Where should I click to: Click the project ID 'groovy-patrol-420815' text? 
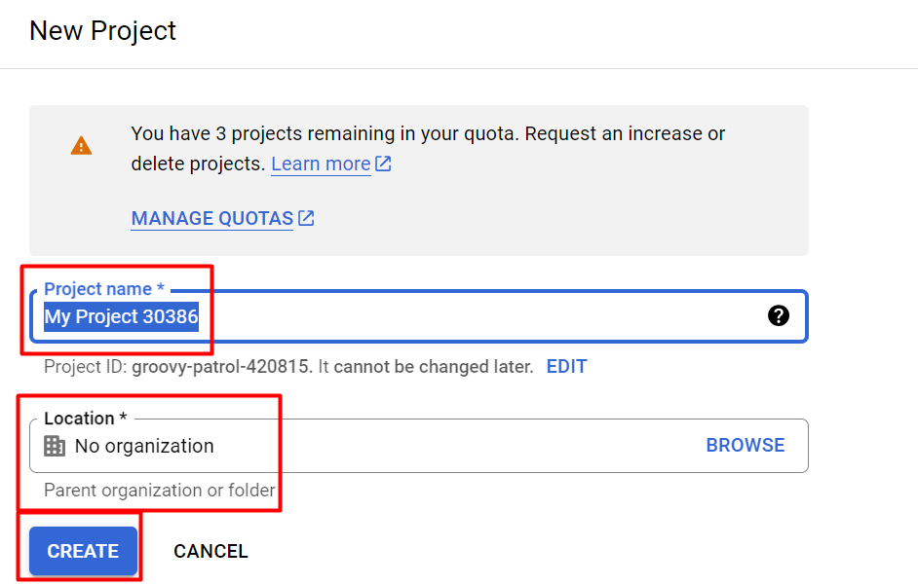coord(221,367)
